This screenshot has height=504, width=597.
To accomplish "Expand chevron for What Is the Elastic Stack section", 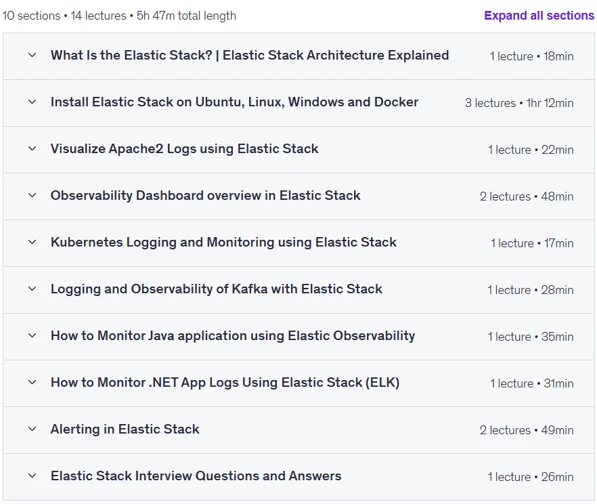I will click(x=32, y=56).
